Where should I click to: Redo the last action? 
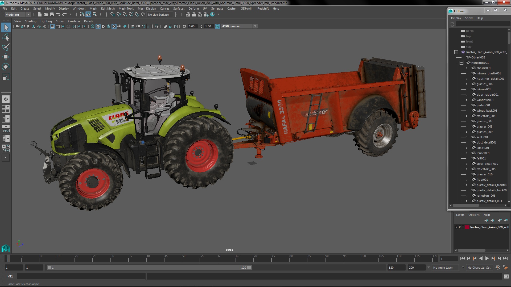(64, 15)
